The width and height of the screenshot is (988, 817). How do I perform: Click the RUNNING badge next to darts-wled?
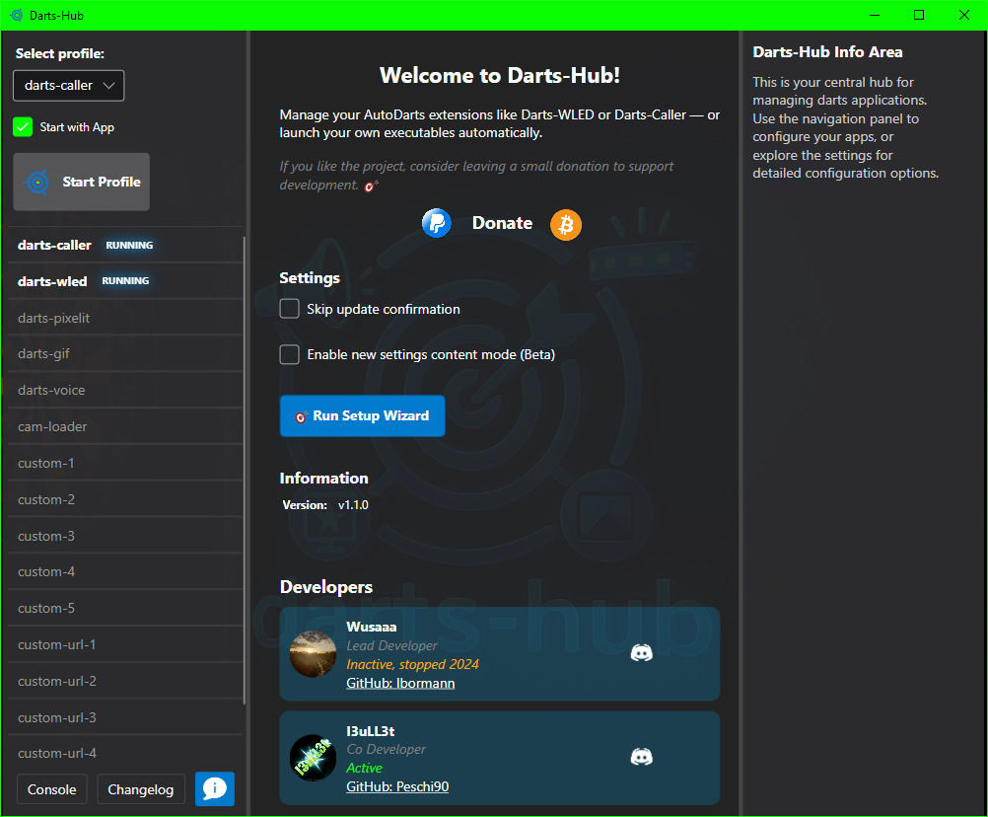pos(125,281)
